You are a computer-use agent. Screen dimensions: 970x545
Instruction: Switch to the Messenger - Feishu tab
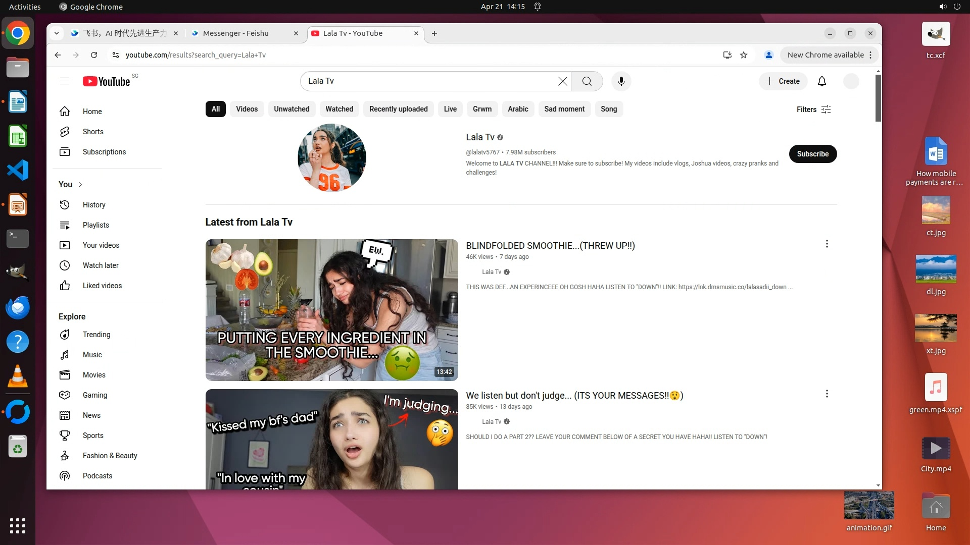[x=236, y=33]
